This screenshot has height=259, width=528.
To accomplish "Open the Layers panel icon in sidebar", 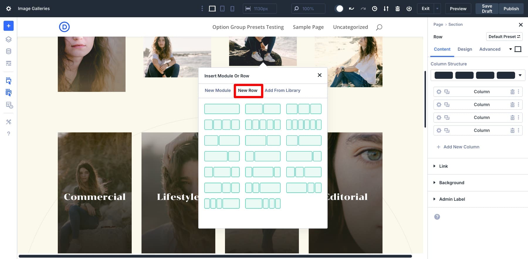I will pyautogui.click(x=9, y=39).
